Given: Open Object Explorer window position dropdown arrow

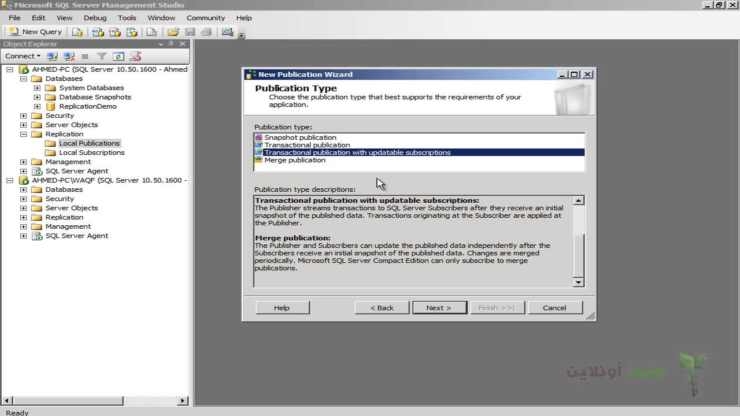Looking at the screenshot, I should coord(161,44).
